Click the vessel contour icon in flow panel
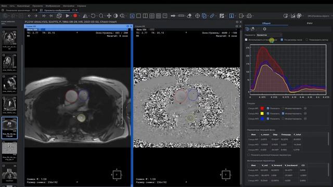Image resolution: width=333 pixels, height=187 pixels. tap(248, 29)
